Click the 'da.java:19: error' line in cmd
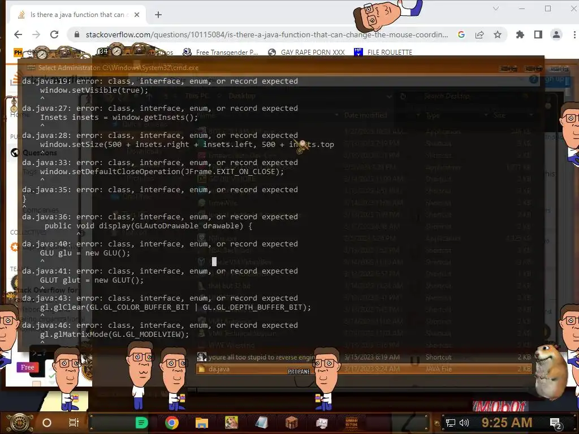This screenshot has width=579, height=434. click(x=160, y=81)
